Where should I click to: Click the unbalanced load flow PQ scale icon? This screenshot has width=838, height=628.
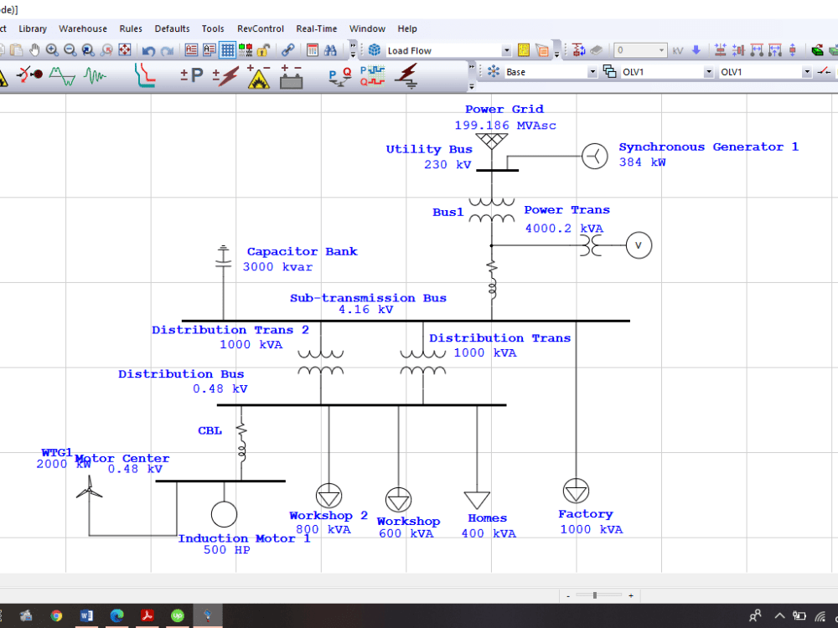(x=340, y=77)
